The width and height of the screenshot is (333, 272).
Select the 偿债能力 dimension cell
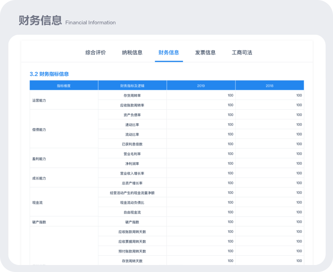(39, 129)
